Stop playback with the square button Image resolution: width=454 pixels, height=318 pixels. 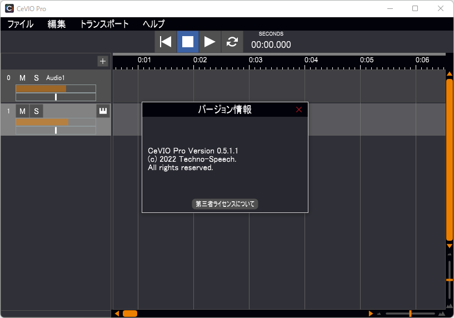pyautogui.click(x=188, y=42)
